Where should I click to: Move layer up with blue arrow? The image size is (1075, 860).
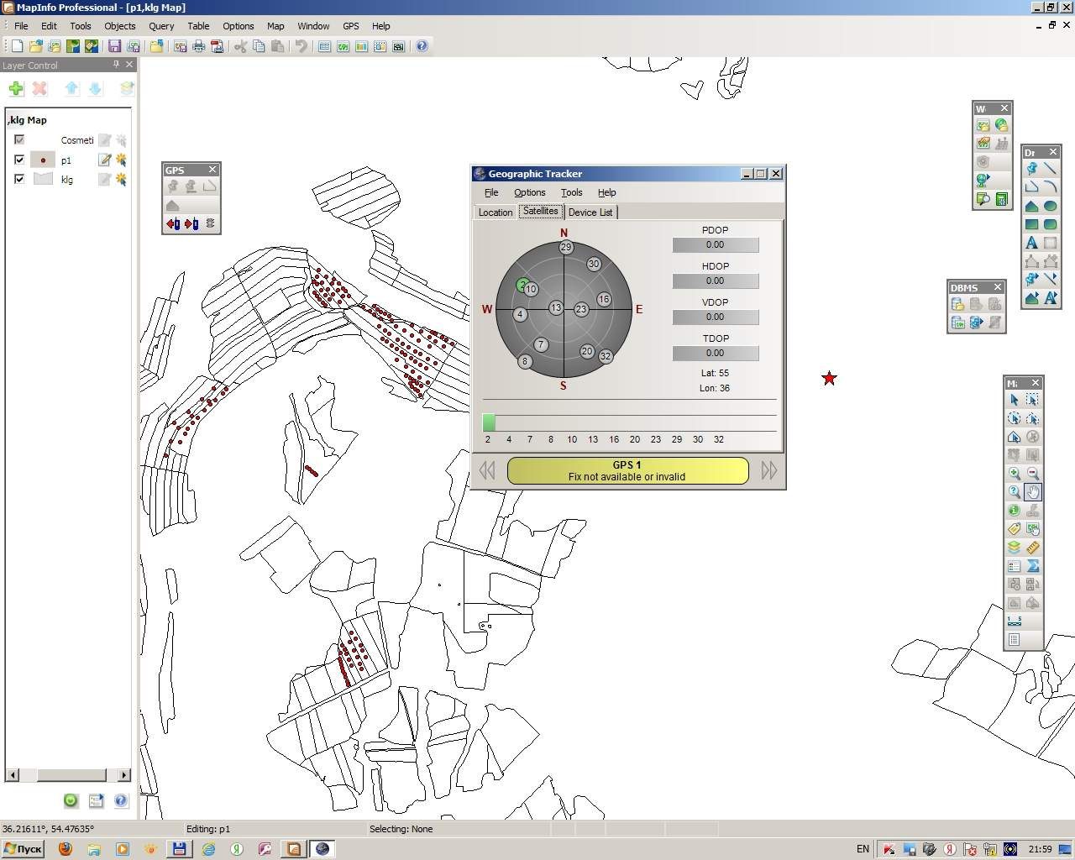coord(72,88)
